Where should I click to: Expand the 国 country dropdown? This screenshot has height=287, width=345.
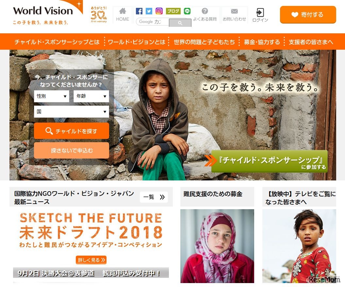(72, 111)
